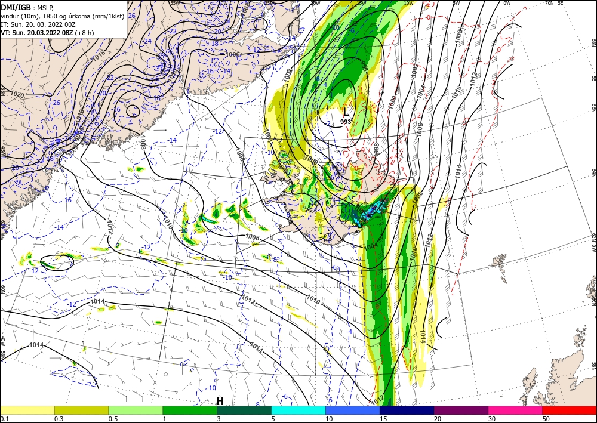Click the '35W' longitude label at top
Viewport: 597px width, 423px height.
175,3
